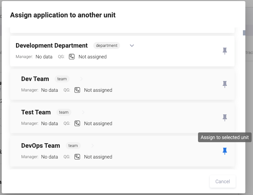Click the "team" badge beside DevOps Team
Image resolution: width=253 pixels, height=195 pixels.
pyautogui.click(x=73, y=146)
